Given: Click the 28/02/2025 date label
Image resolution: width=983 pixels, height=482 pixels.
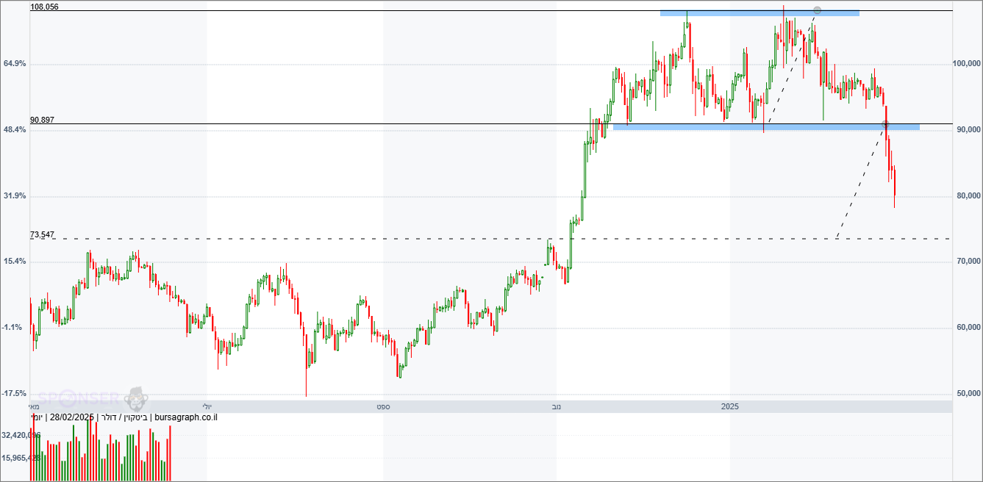Looking at the screenshot, I should (74, 417).
